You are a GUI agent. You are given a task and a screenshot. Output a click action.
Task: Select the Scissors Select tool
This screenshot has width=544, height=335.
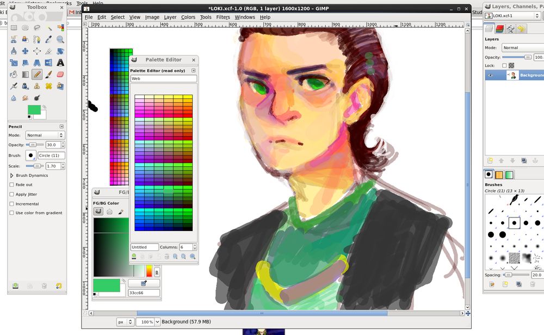(14, 40)
